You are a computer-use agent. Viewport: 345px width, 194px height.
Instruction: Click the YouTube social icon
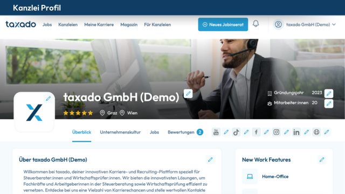216,132
